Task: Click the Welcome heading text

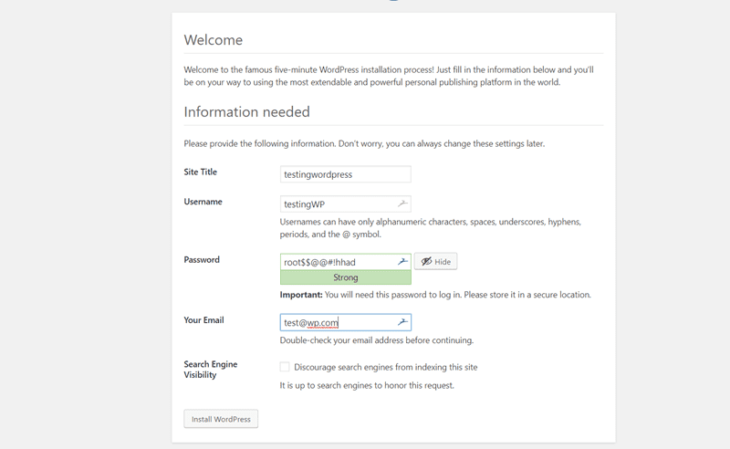Action: point(214,40)
